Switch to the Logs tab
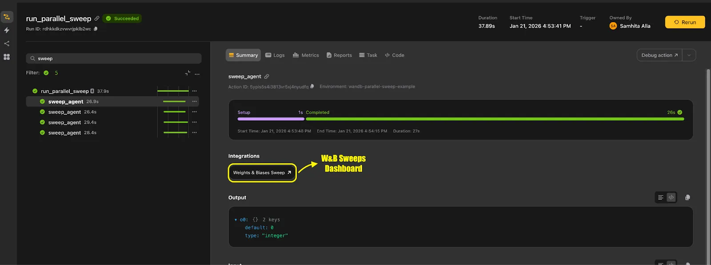The width and height of the screenshot is (711, 265). pyautogui.click(x=275, y=55)
